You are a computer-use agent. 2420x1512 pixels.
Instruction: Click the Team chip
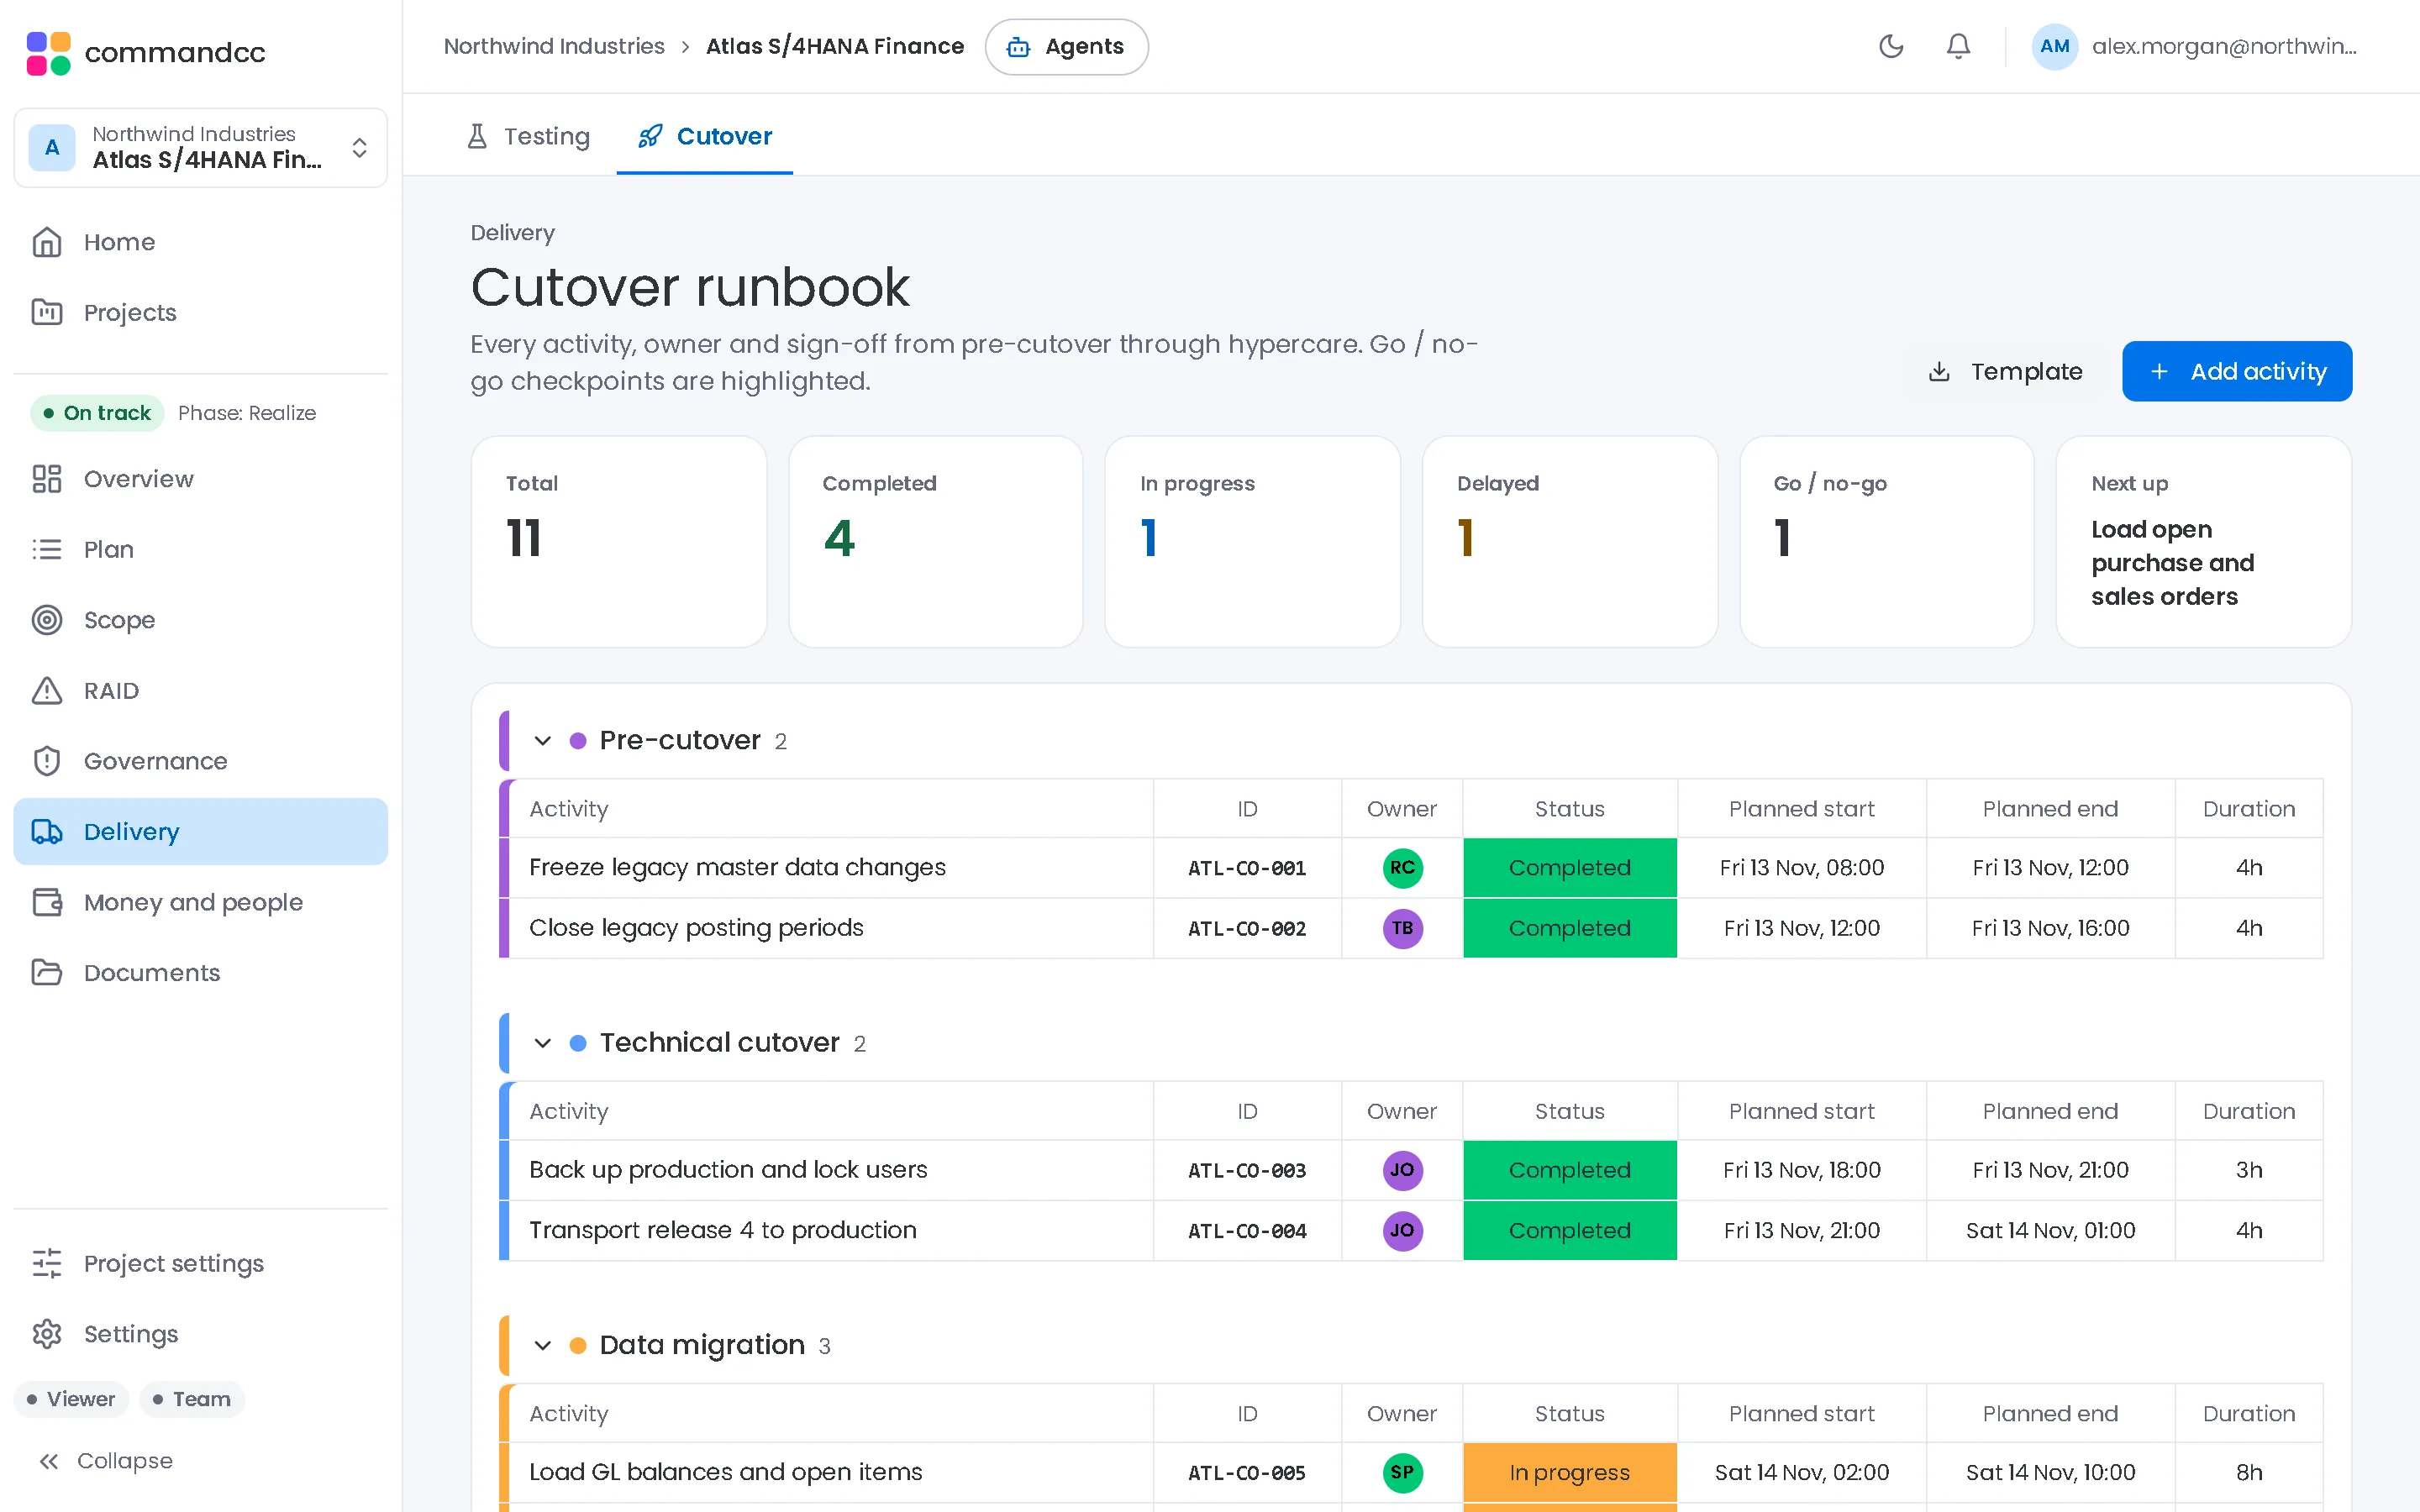(x=192, y=1399)
